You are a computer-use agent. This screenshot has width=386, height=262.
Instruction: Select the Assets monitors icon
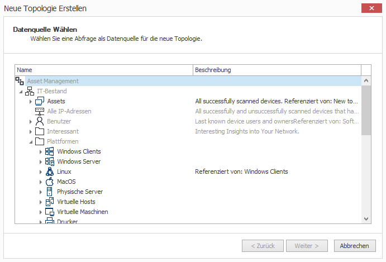click(40, 101)
